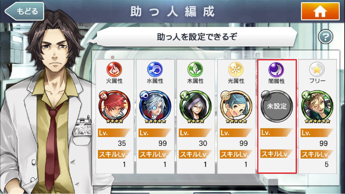345x194 pixels.
Task: Open help with the question mark icon
Action: (326, 36)
